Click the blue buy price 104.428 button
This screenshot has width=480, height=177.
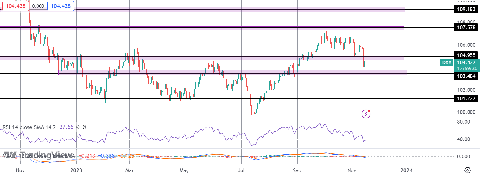[x=61, y=6]
